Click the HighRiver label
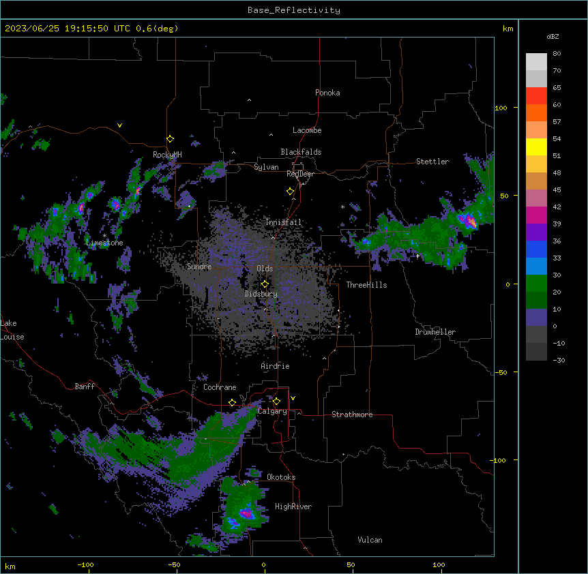This screenshot has width=588, height=574. tap(293, 507)
